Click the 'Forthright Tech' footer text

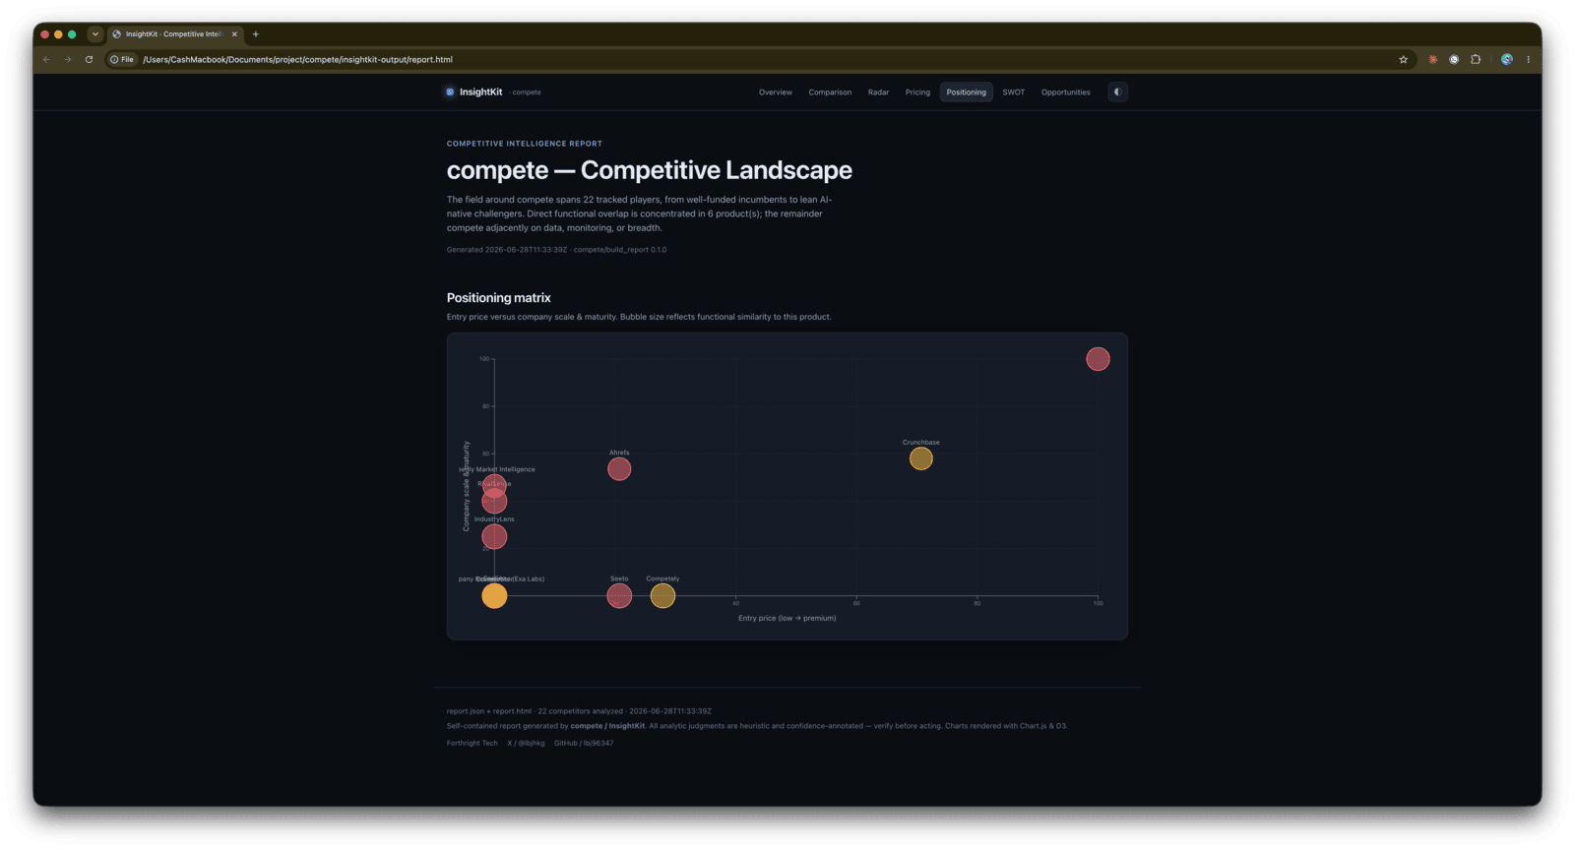472,744
